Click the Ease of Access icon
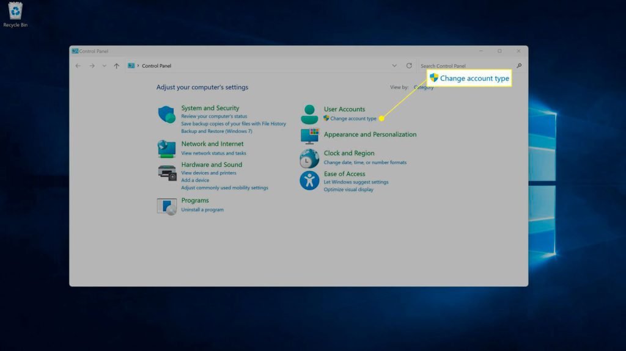The height and width of the screenshot is (351, 626). (x=309, y=180)
